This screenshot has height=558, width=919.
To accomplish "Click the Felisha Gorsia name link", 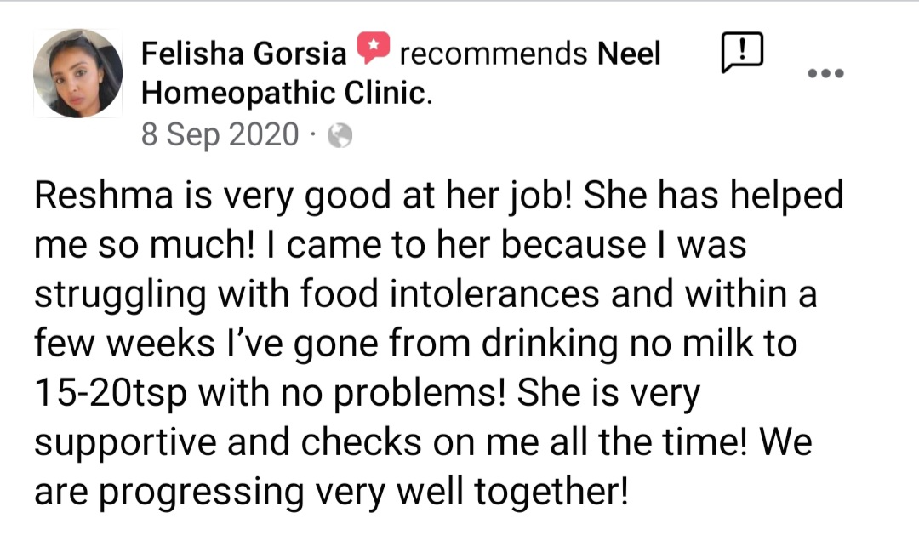I will (243, 54).
